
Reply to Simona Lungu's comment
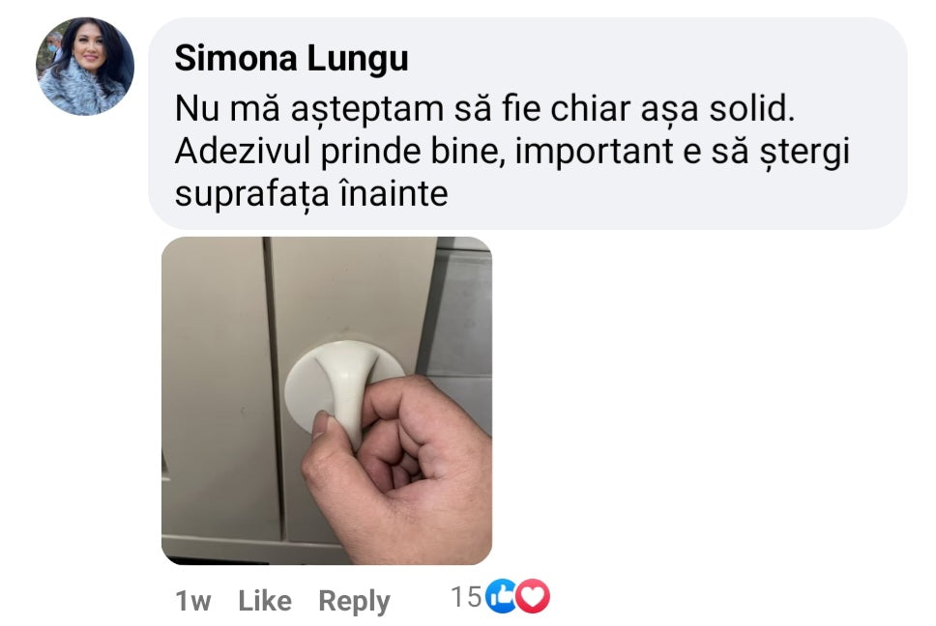pyautogui.click(x=354, y=602)
